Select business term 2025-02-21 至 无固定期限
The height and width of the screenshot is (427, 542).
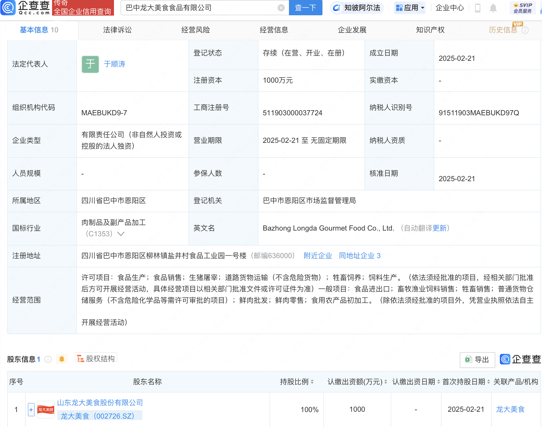[305, 140]
